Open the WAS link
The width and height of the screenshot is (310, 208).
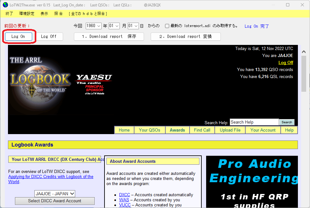[x=124, y=200]
